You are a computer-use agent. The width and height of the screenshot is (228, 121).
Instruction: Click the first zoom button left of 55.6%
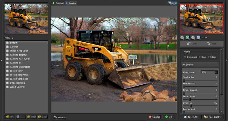(182, 38)
